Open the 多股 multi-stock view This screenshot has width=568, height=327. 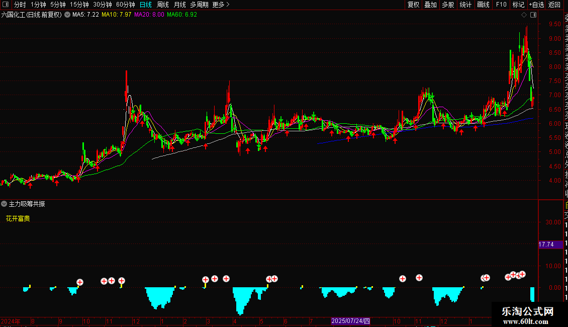coord(448,5)
